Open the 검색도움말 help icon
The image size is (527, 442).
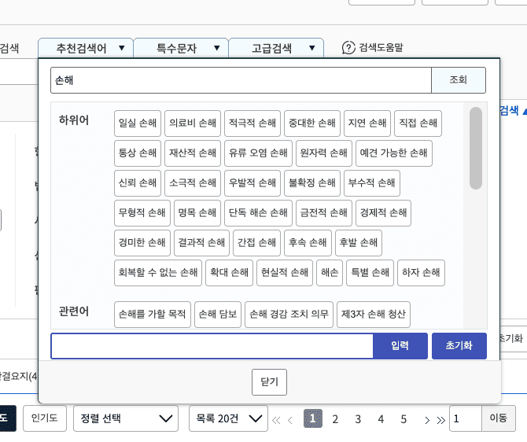(348, 48)
